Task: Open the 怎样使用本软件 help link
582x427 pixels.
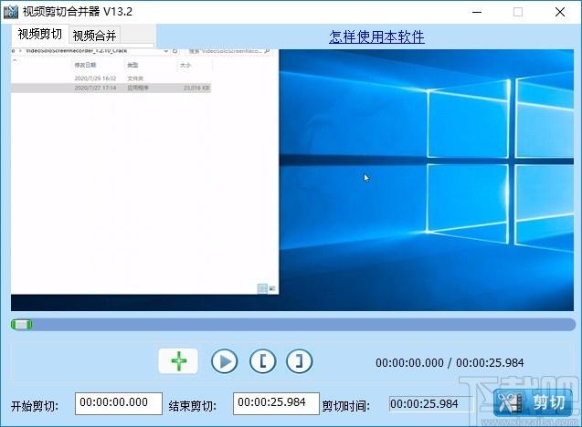Action: tap(376, 36)
